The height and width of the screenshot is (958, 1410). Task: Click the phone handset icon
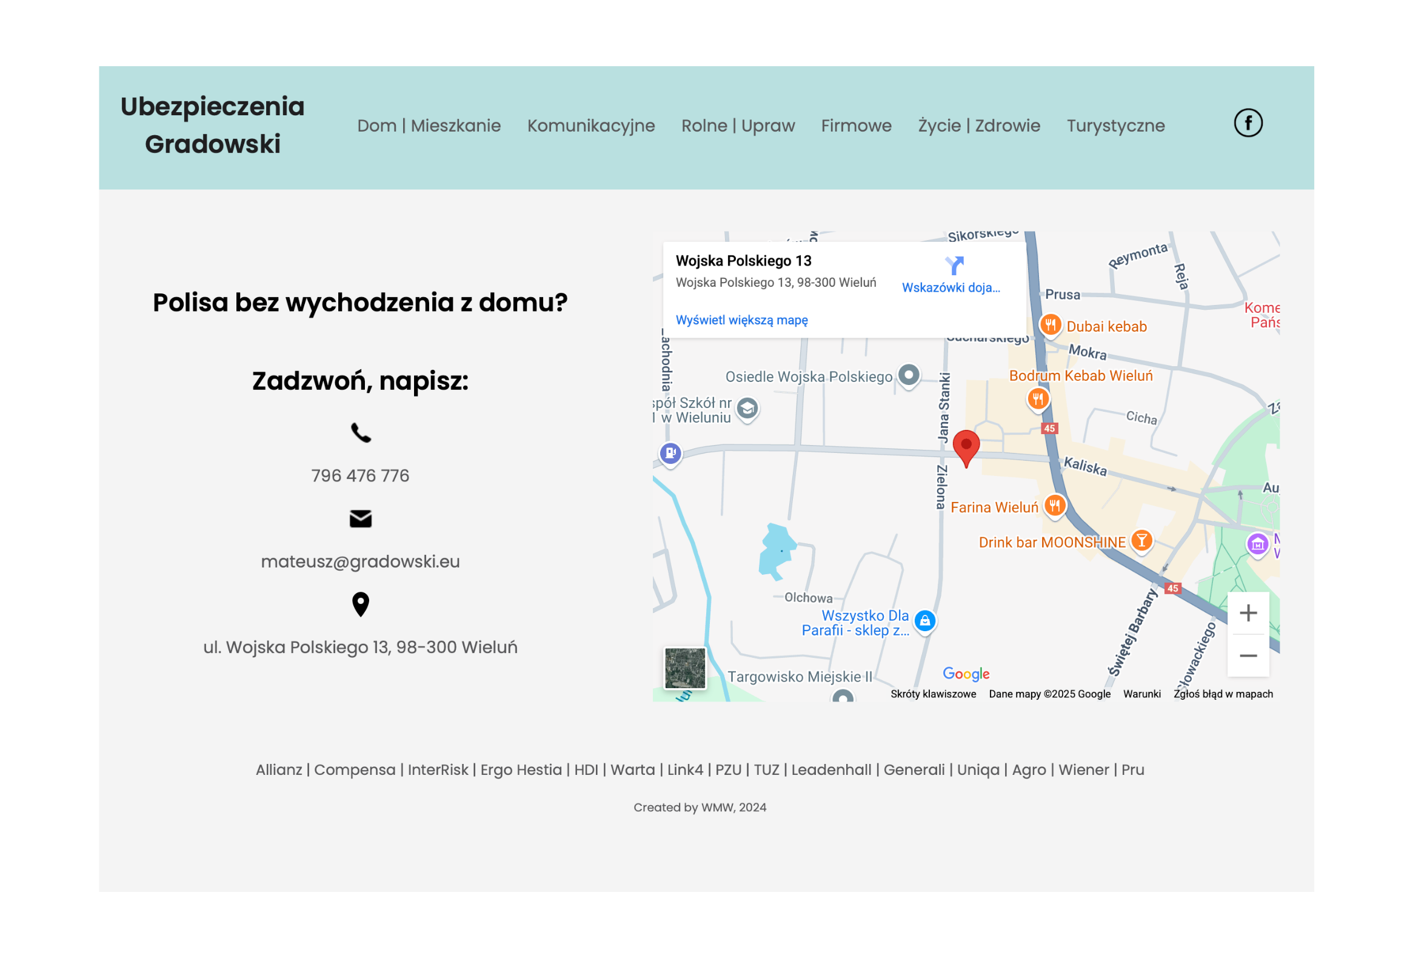(361, 433)
